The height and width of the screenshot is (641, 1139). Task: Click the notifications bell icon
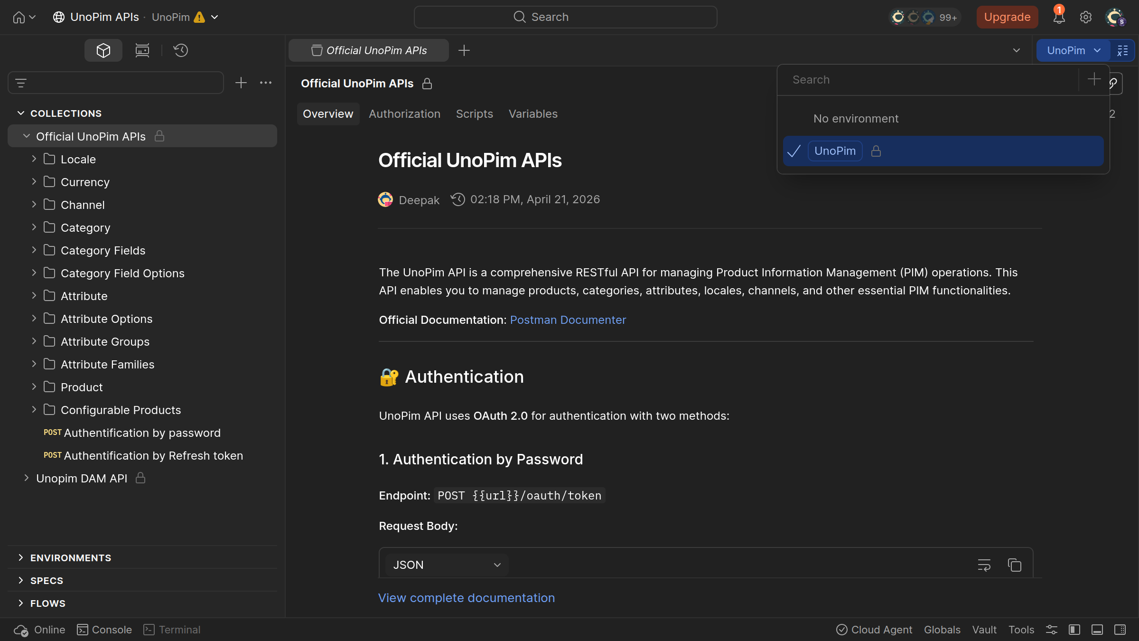1059,17
